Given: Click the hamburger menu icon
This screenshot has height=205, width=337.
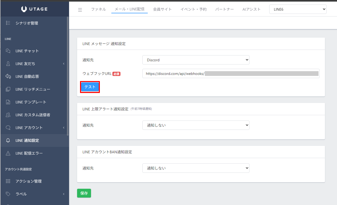Looking at the screenshot, I should point(80,10).
